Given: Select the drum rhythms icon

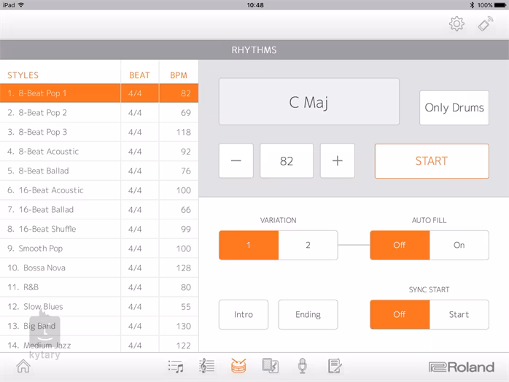Looking at the screenshot, I should coord(238,366).
